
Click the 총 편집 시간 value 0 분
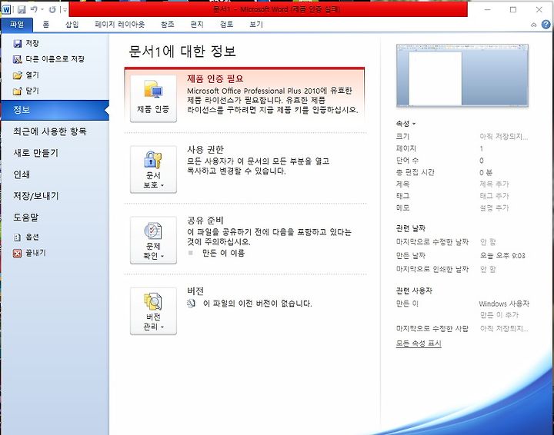[x=486, y=172]
